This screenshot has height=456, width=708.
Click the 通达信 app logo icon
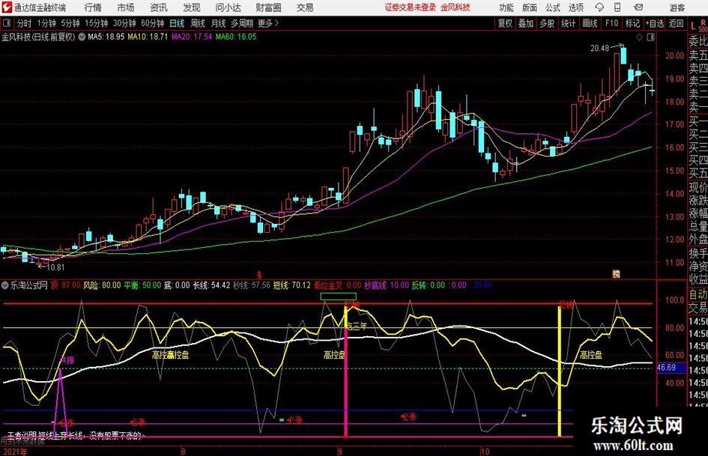(x=7, y=7)
